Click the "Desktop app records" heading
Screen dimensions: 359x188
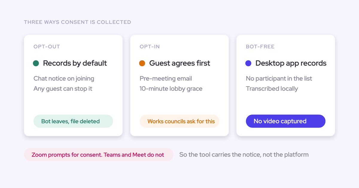tap(291, 63)
